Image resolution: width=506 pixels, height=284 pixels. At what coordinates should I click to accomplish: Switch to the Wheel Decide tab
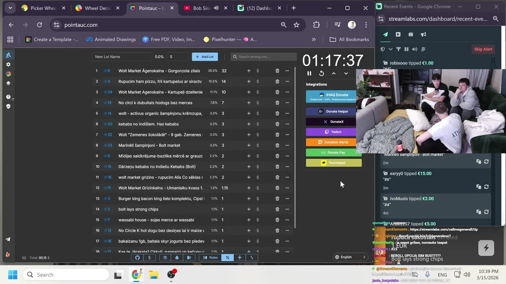(98, 8)
